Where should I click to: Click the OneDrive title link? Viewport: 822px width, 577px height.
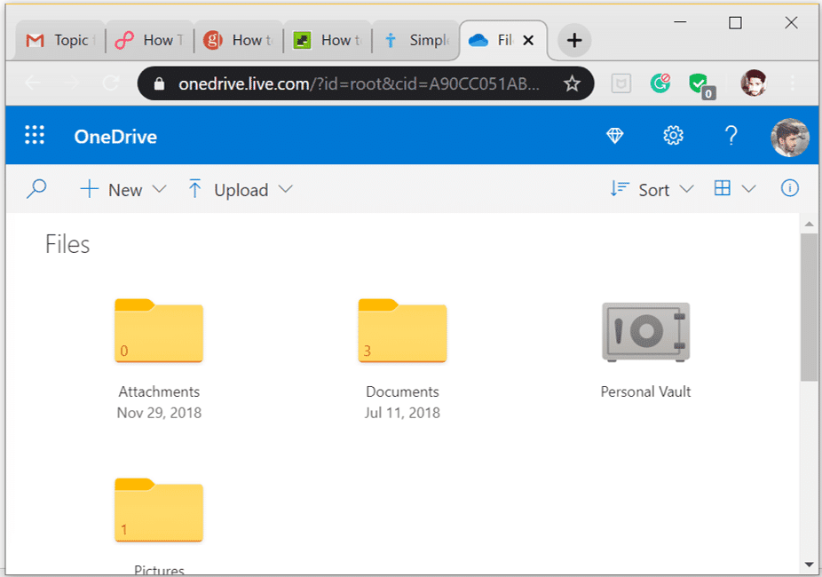(x=115, y=137)
